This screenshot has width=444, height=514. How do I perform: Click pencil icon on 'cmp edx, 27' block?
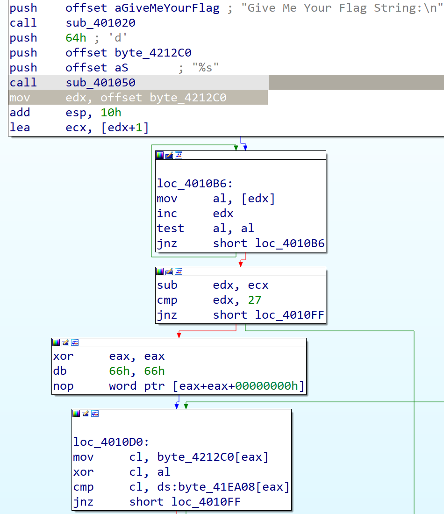click(x=169, y=271)
